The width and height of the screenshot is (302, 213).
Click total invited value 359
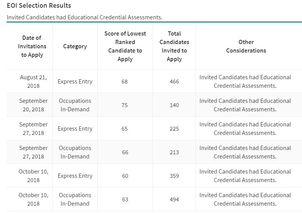point(174,176)
